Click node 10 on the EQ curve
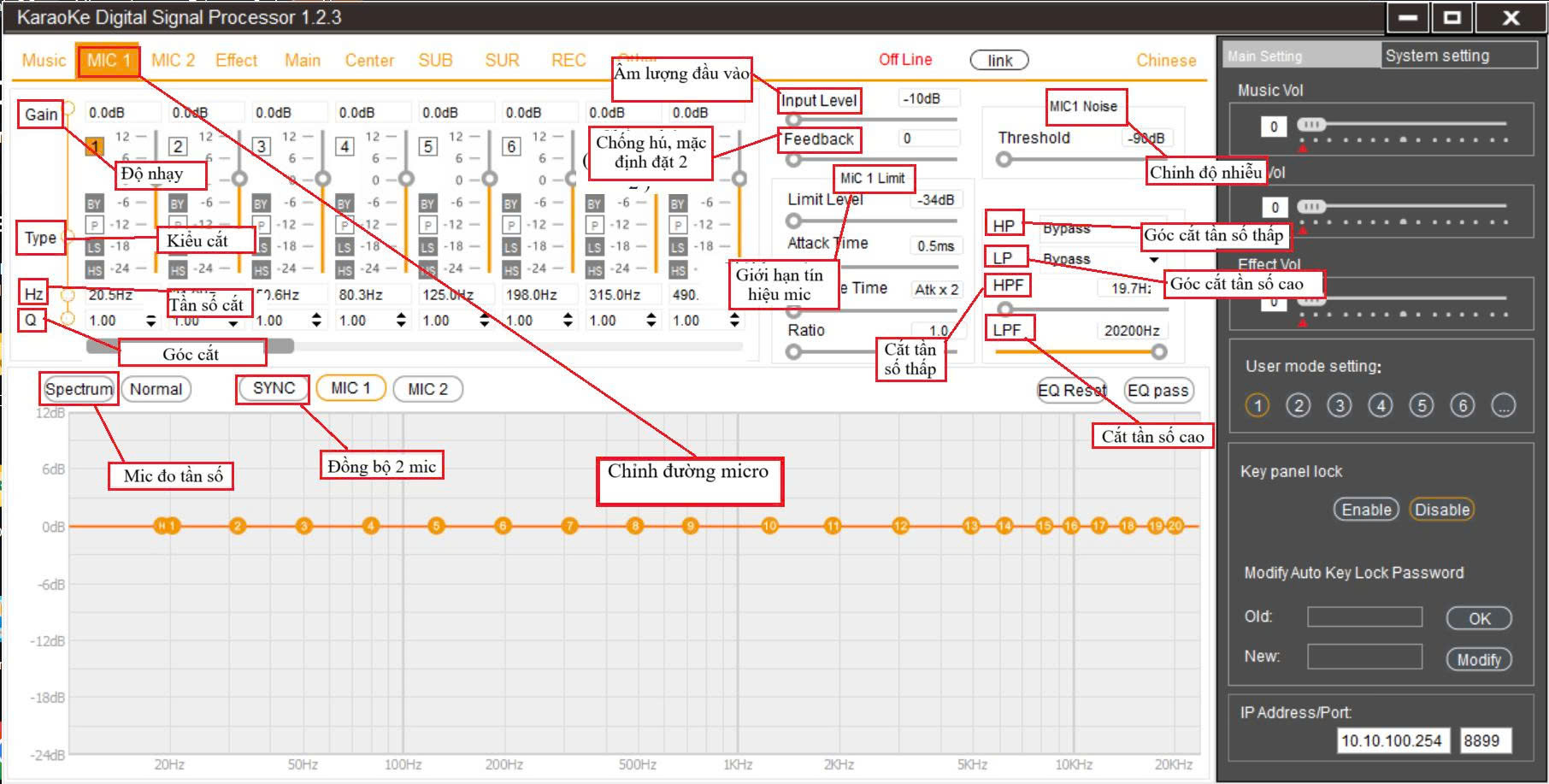The height and width of the screenshot is (784, 1549). (769, 526)
